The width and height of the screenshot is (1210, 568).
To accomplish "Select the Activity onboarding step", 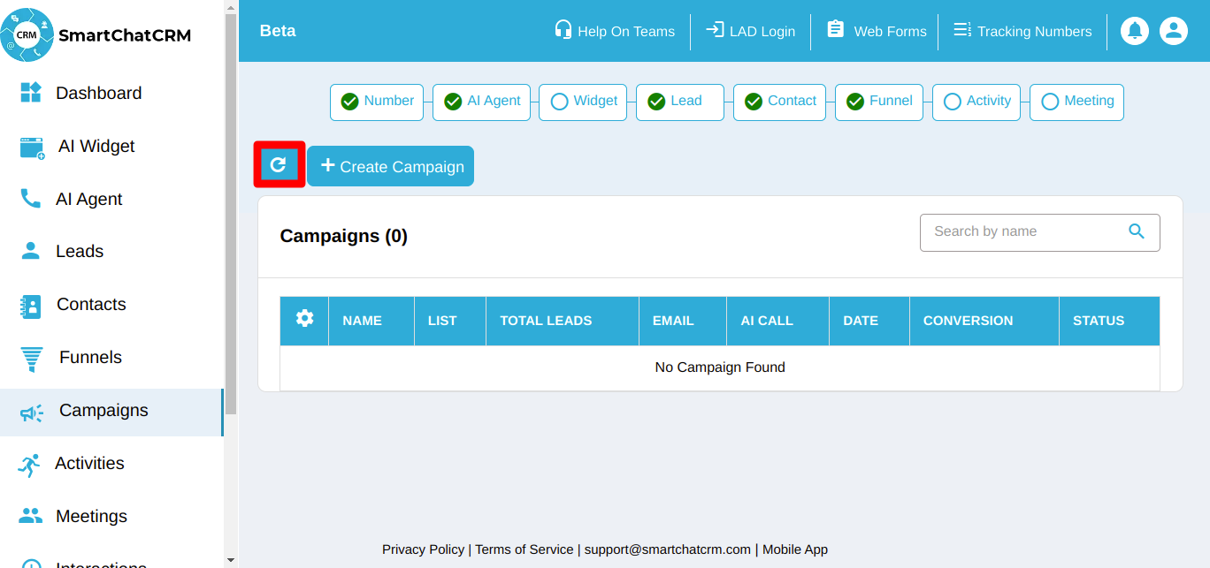I will pos(976,102).
